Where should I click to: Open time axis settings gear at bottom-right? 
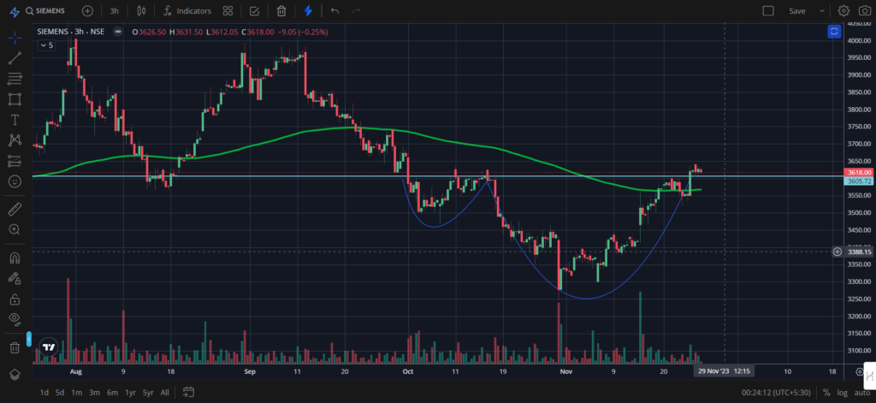(x=860, y=371)
